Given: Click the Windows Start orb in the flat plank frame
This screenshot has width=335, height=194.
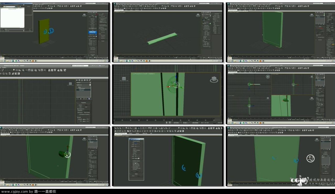Looking at the screenshot, I should click(115, 60).
